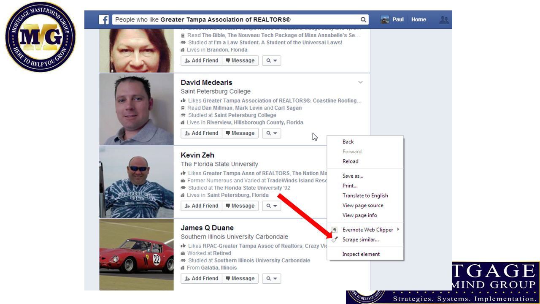This screenshot has height=304, width=540.
Task: Click Saint Petersburg College studied-at link
Action: pos(245,115)
